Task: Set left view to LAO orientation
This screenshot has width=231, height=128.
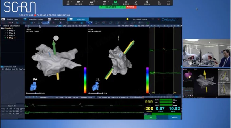Action: pos(65,26)
